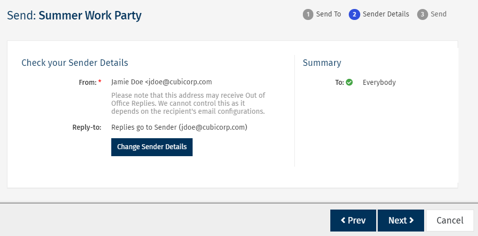Image resolution: width=478 pixels, height=236 pixels.
Task: Click the Reply-to field label
Action: [87, 127]
